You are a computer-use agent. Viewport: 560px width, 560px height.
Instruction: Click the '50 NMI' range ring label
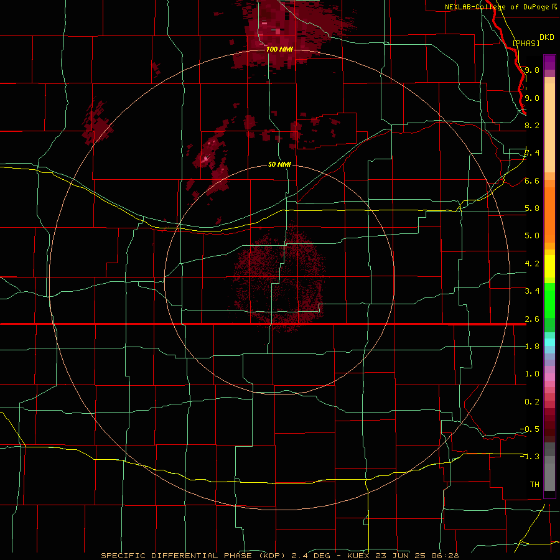pos(279,165)
